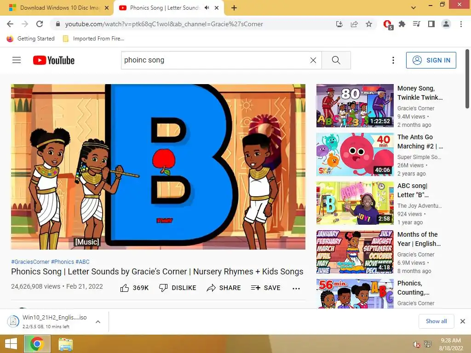The width and height of the screenshot is (471, 353).
Task: Click the SIGN IN button
Action: click(x=431, y=60)
